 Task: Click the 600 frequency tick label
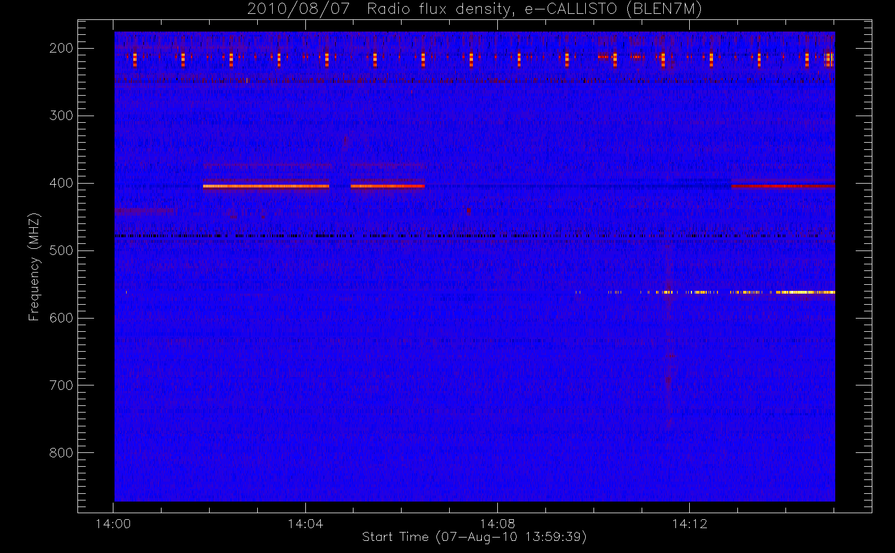(x=61, y=318)
